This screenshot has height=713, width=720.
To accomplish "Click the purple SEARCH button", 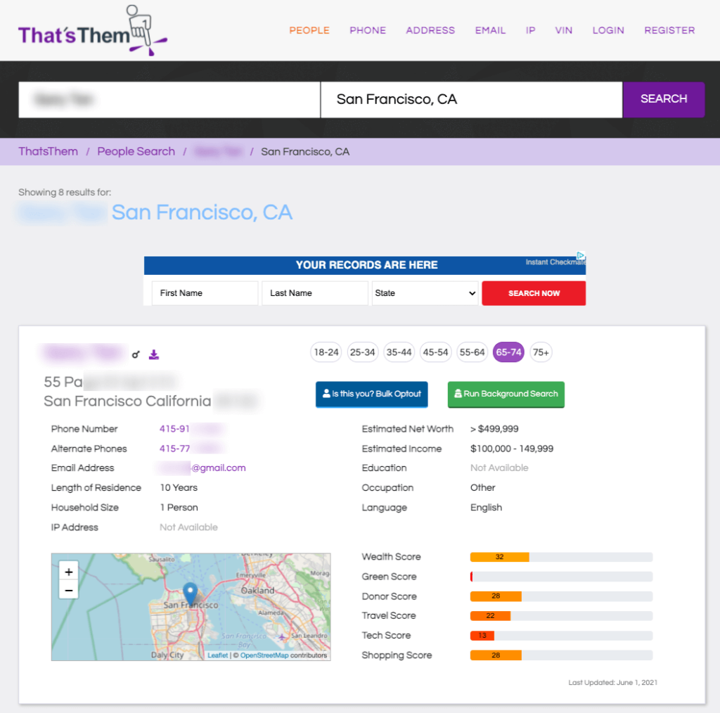I will pos(664,99).
